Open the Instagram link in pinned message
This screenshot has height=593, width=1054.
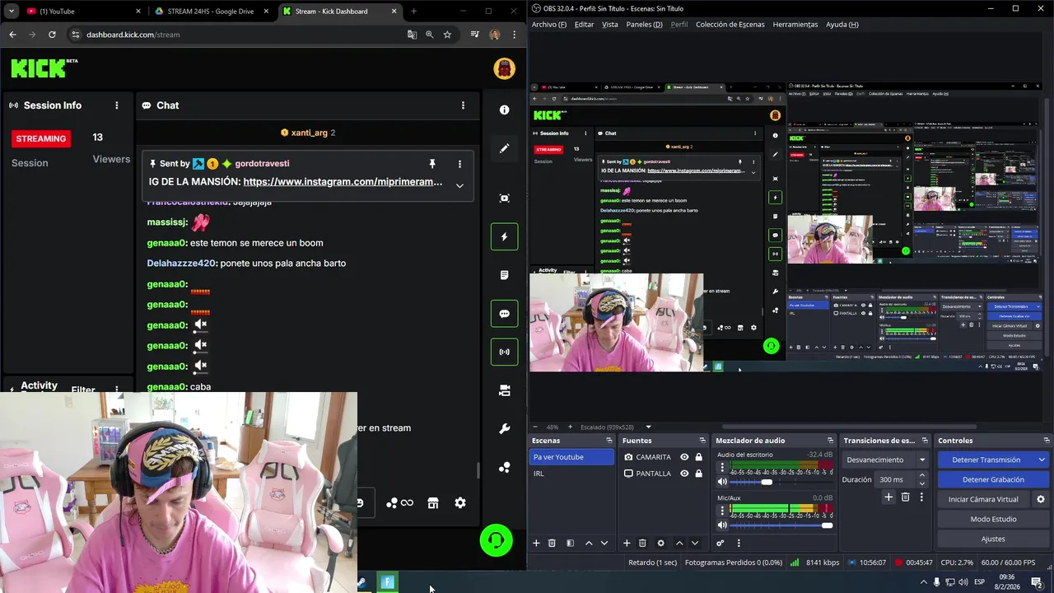(343, 182)
